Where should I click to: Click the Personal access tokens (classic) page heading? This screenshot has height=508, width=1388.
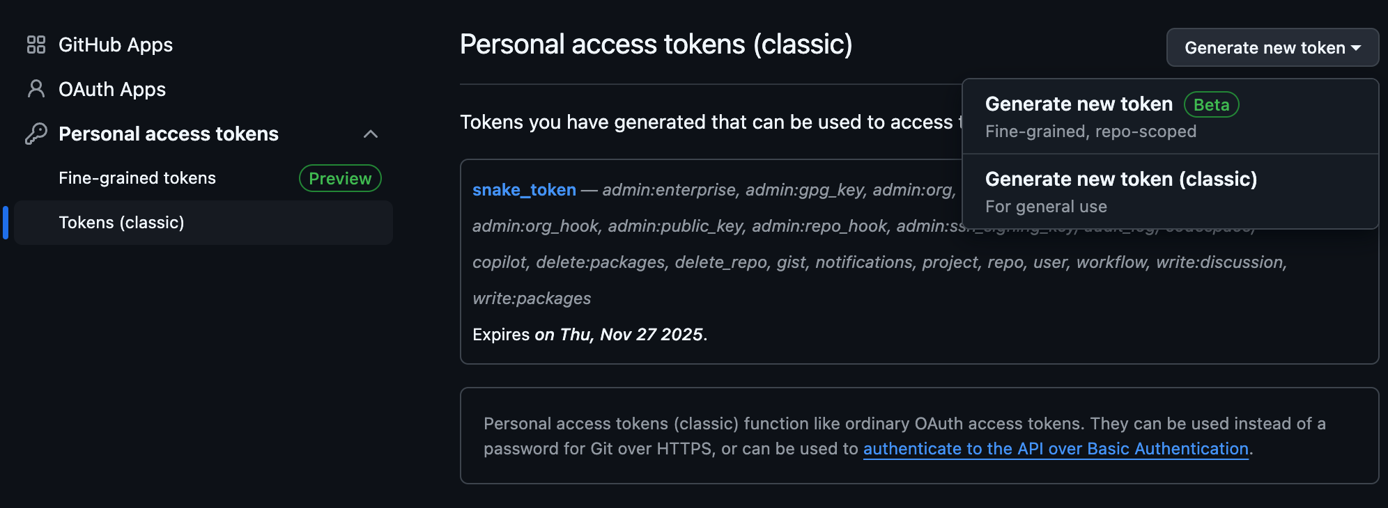[656, 45]
